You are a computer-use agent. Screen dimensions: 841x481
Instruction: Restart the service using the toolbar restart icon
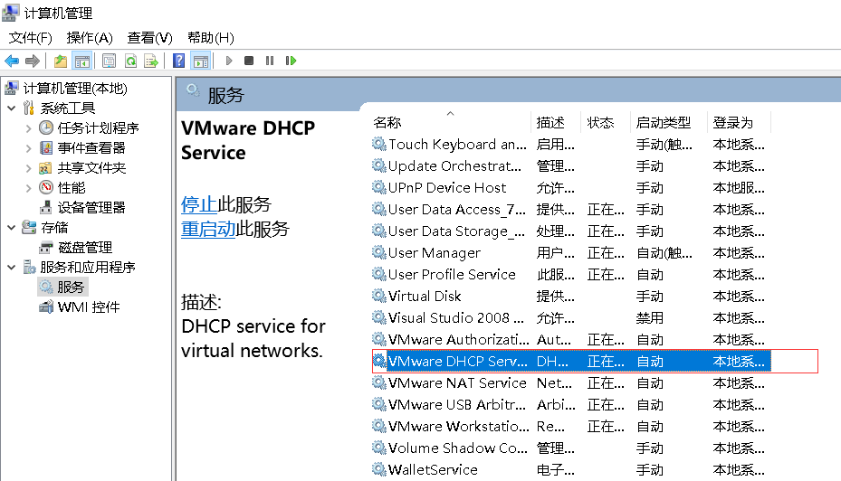291,61
